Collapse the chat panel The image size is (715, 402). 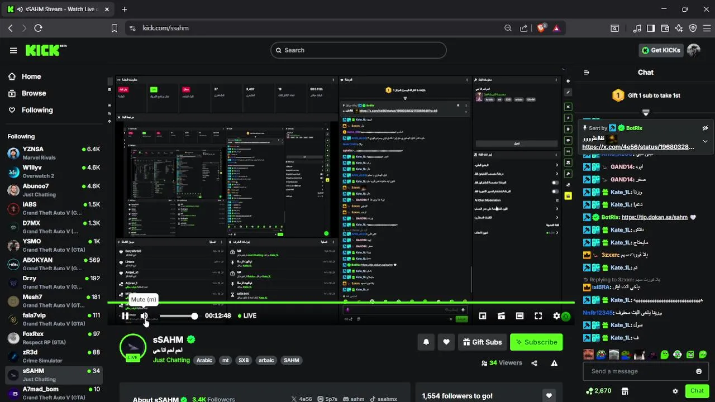pos(587,72)
